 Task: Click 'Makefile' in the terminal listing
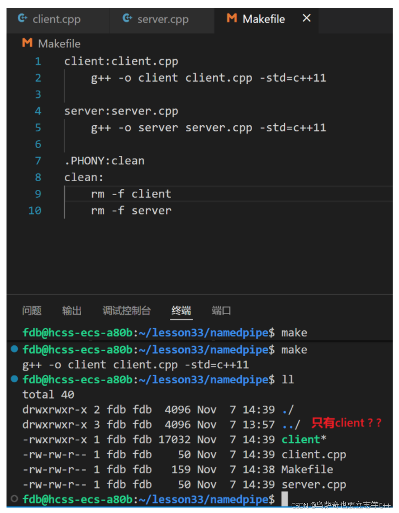coord(307,470)
